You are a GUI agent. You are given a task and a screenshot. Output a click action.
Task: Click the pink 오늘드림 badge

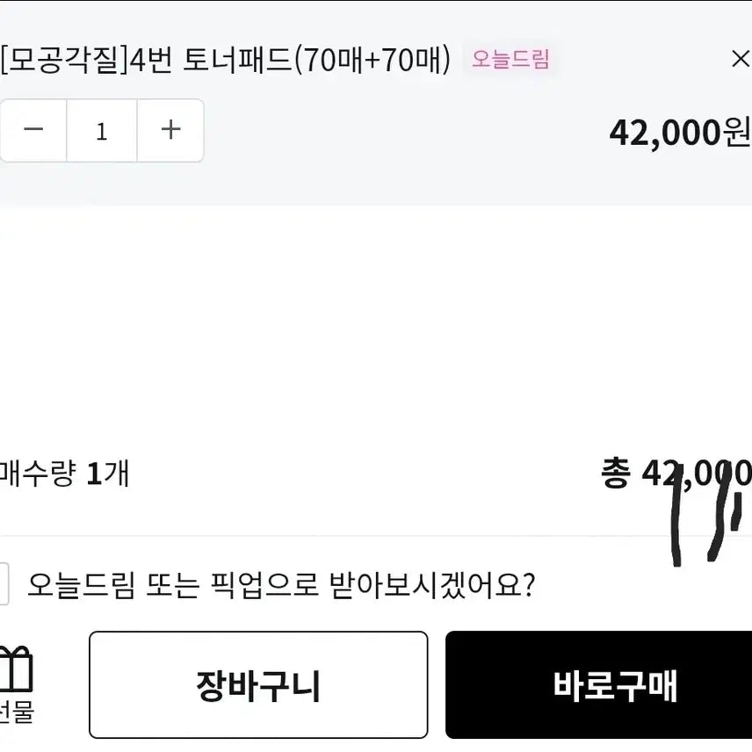click(x=510, y=59)
